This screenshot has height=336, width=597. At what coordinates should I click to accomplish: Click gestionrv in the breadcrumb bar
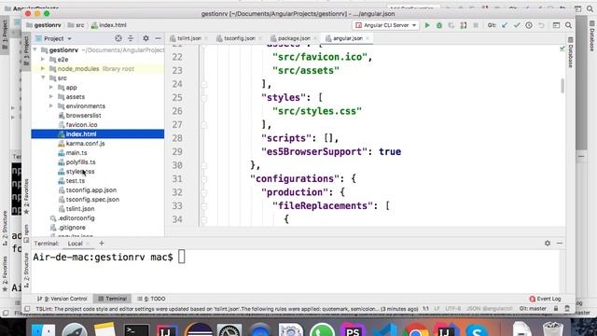tap(44, 25)
